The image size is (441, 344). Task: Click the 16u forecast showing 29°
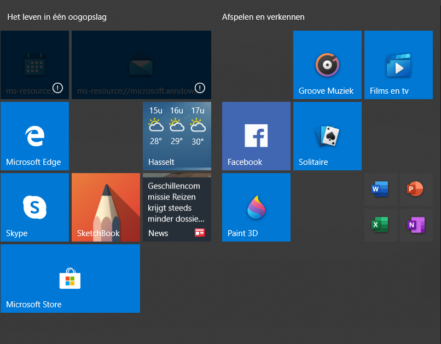coord(177,126)
